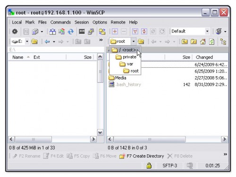The width and height of the screenshot is (236, 177).
Task: Refresh remote directory green icon
Action: click(x=211, y=41)
